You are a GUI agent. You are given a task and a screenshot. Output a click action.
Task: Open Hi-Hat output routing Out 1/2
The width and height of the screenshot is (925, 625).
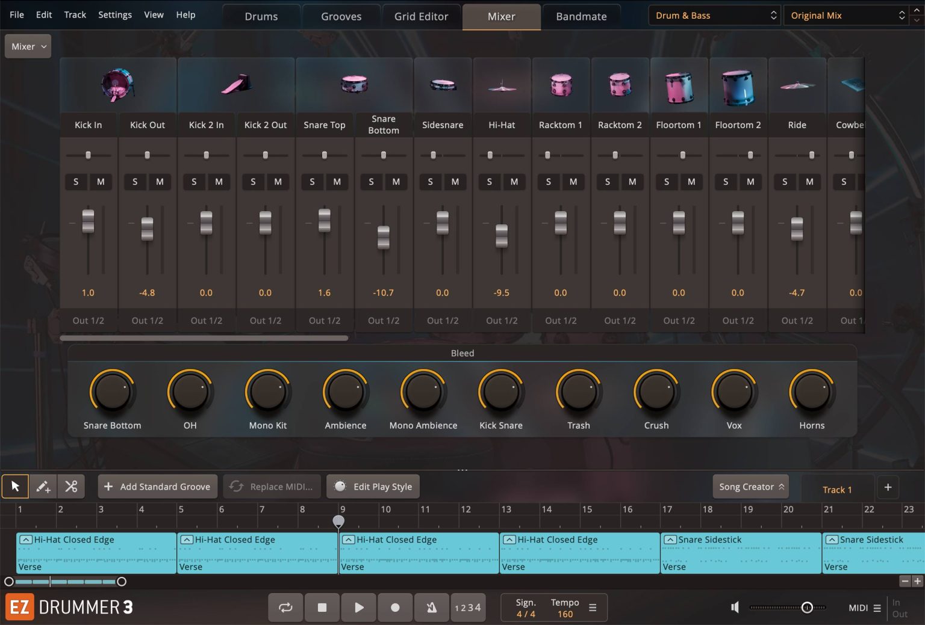(502, 321)
